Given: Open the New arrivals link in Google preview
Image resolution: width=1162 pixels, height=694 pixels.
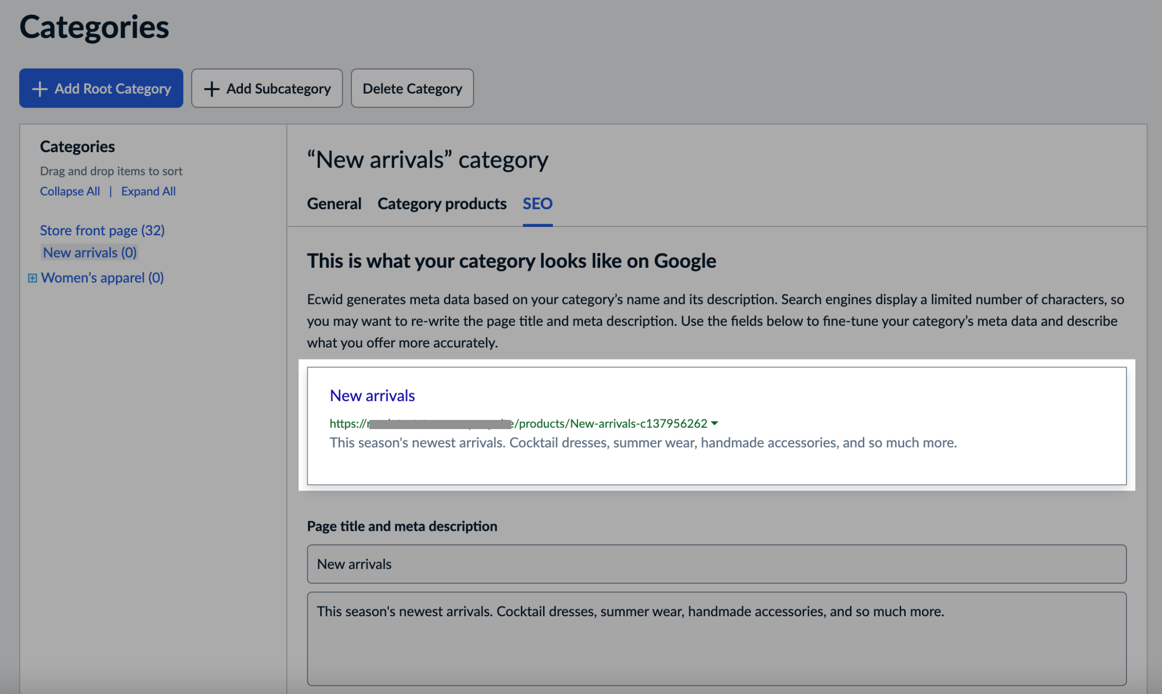Looking at the screenshot, I should (372, 395).
